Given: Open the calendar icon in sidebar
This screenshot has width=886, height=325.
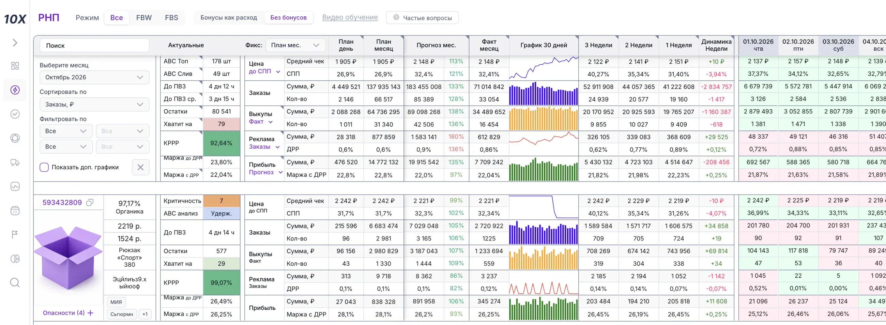Looking at the screenshot, I should [15, 211].
